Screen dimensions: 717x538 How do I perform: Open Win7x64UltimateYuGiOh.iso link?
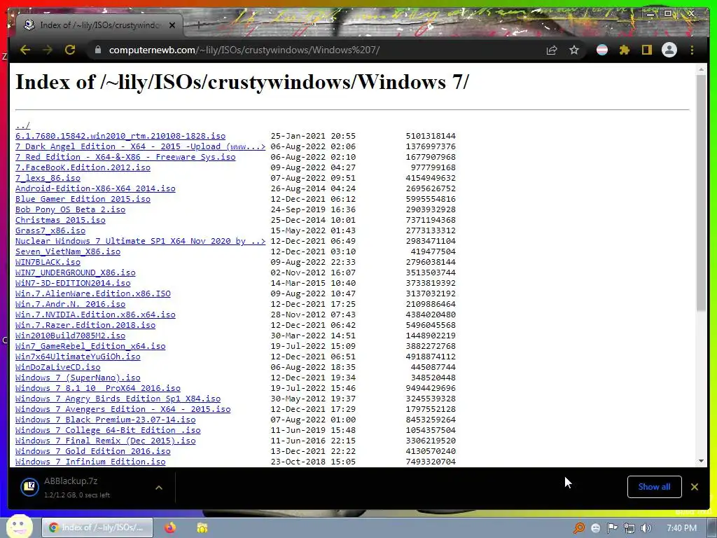pyautogui.click(x=78, y=357)
